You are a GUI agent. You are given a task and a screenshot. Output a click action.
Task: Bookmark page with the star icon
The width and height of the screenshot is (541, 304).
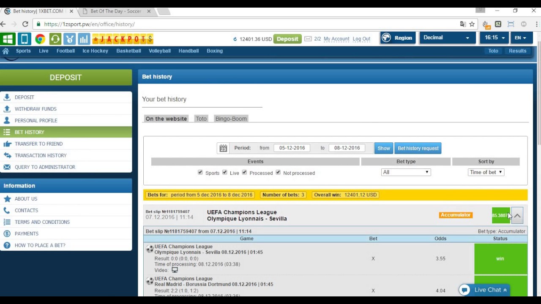click(x=472, y=24)
